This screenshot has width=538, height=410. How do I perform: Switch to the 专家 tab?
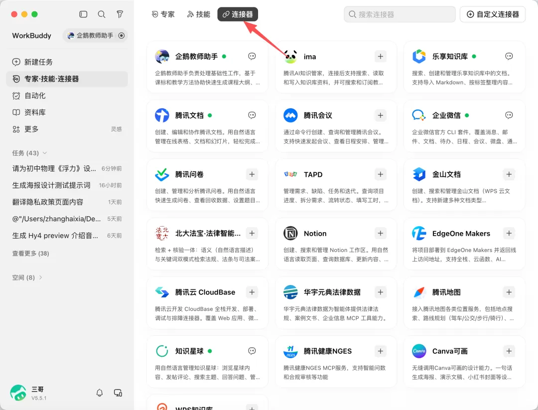163,14
